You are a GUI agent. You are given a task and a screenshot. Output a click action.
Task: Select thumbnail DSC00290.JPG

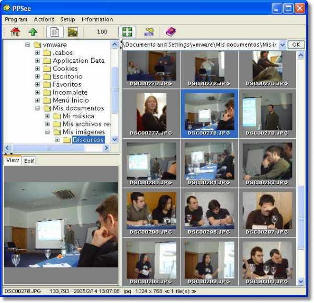click(151, 212)
